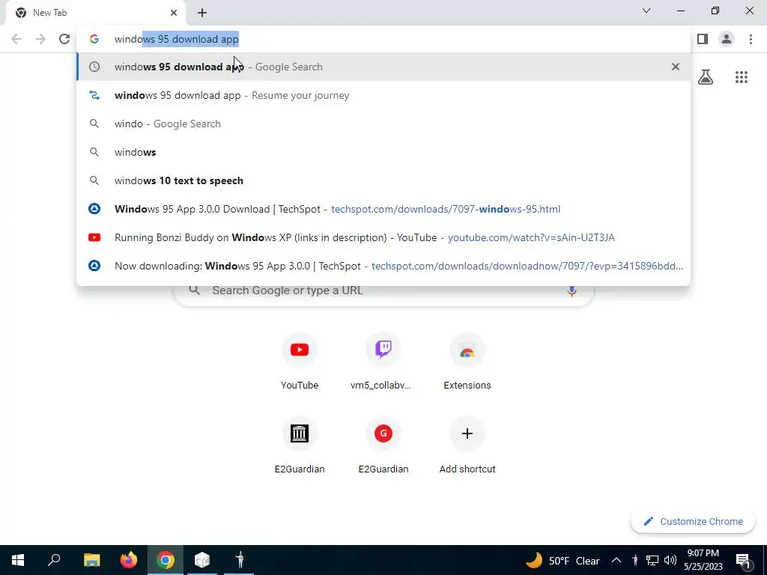Open the Extensions shortcut tile
Image resolution: width=767 pixels, height=575 pixels.
[x=467, y=362]
